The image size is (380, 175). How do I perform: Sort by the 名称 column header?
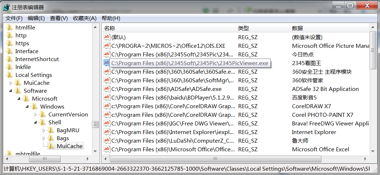click(169, 28)
